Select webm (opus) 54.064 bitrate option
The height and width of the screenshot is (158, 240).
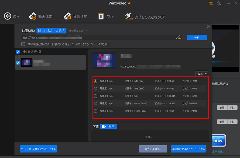click(x=95, y=111)
